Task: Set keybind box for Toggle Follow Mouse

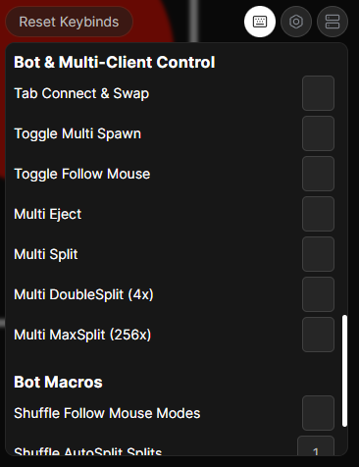Action: (x=318, y=174)
